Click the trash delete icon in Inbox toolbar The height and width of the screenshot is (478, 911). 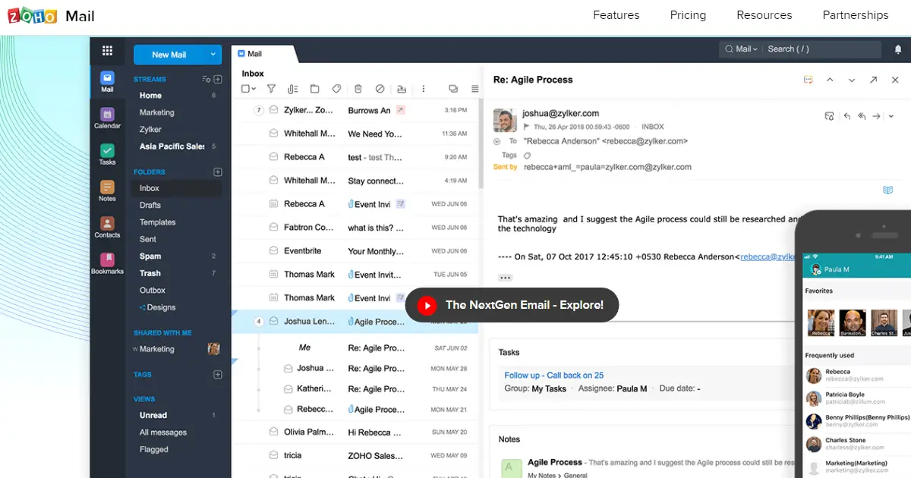[358, 89]
